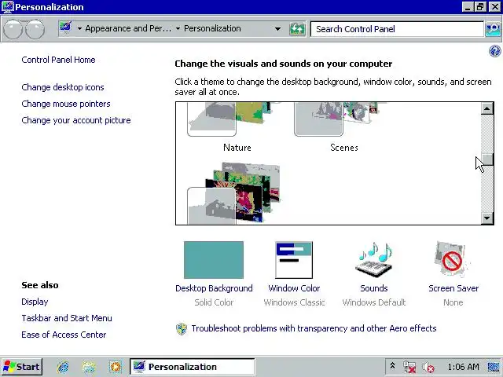Show hidden tray icons arrow
The width and height of the screenshot is (503, 377).
tap(392, 366)
